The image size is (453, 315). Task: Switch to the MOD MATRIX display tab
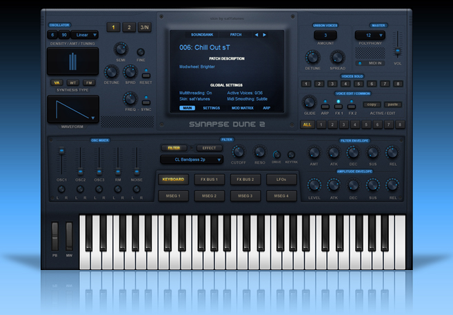[243, 108]
